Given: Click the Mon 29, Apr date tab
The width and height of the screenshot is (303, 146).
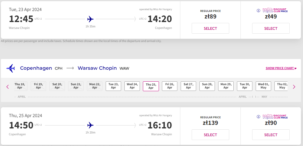Looking at the screenshot, I should [x=226, y=86].
